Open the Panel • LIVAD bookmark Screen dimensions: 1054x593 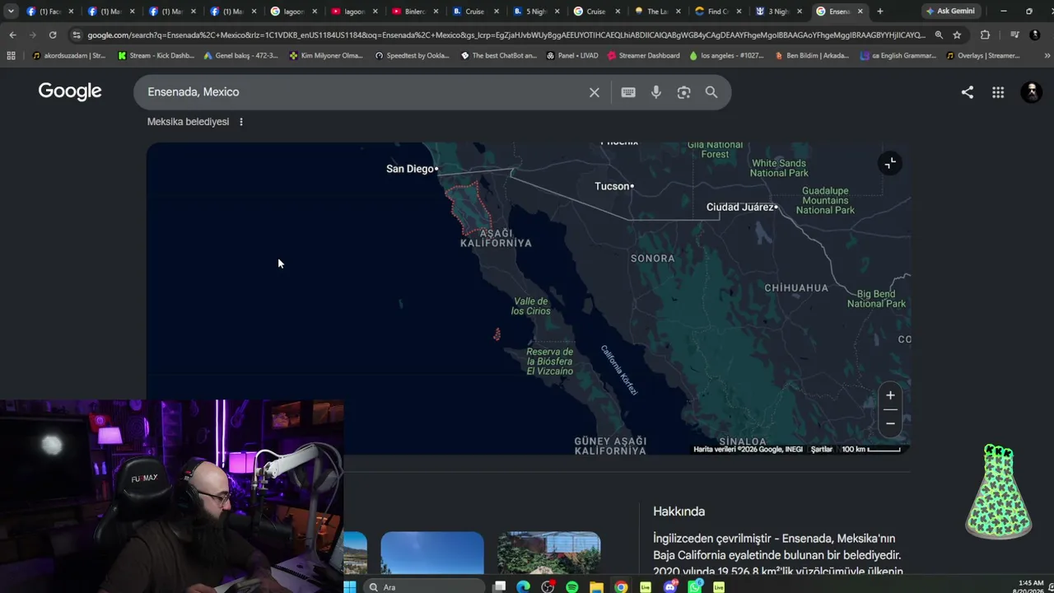(x=571, y=56)
